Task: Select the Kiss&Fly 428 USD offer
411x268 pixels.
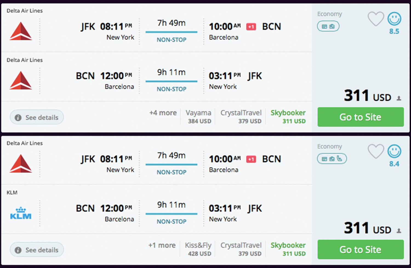Action: click(198, 249)
